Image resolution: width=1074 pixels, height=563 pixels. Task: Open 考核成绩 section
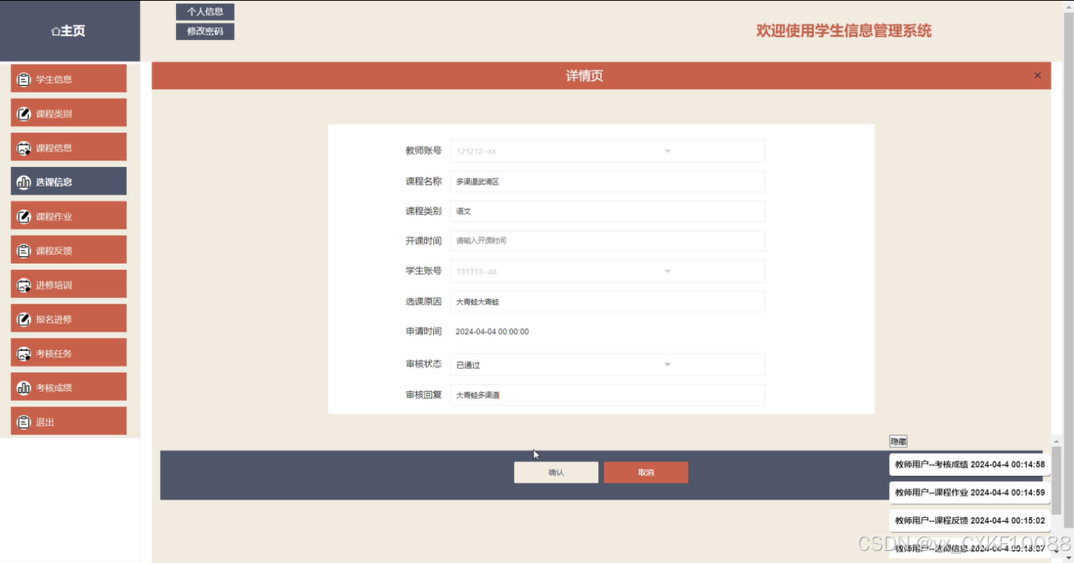click(x=68, y=388)
